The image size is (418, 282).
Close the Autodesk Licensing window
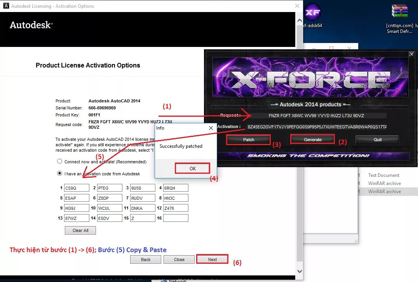(x=297, y=6)
